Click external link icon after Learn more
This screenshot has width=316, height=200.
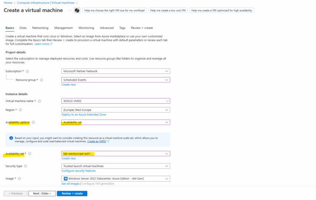51,44
